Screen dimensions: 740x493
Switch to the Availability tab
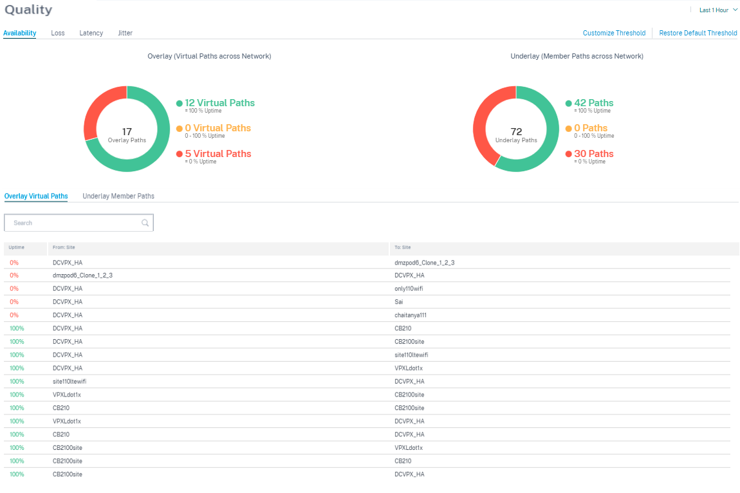click(20, 33)
